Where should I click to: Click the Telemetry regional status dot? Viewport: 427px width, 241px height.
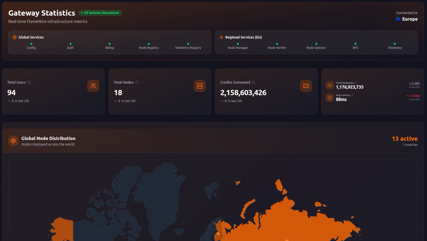tap(395, 44)
